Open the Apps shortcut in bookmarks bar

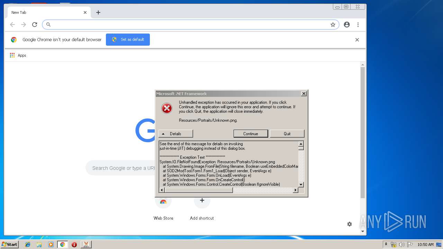coord(18,55)
